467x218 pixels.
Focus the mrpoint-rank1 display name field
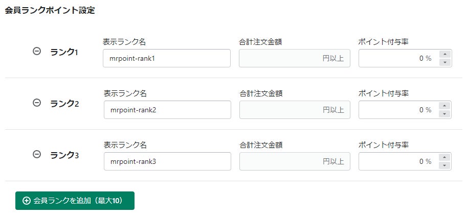click(x=166, y=58)
